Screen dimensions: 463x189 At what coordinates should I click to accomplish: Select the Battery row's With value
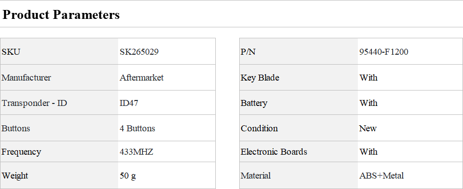click(x=368, y=103)
